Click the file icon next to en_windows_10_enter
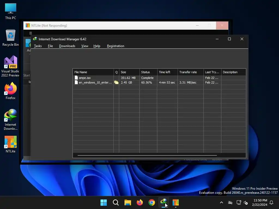The image size is (279, 209). click(x=76, y=82)
